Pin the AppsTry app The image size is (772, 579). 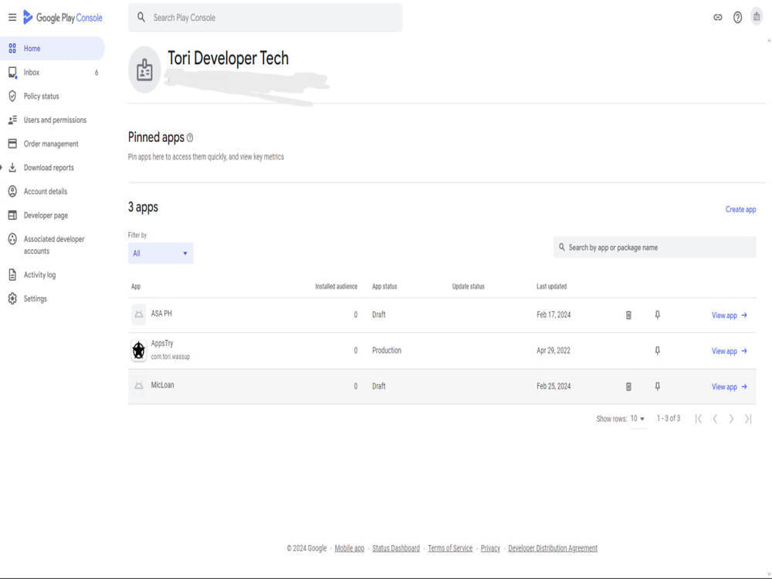point(656,350)
